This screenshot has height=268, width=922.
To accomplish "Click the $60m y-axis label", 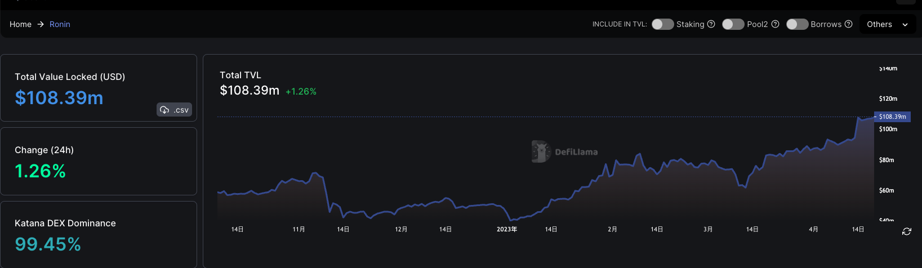I will (887, 190).
